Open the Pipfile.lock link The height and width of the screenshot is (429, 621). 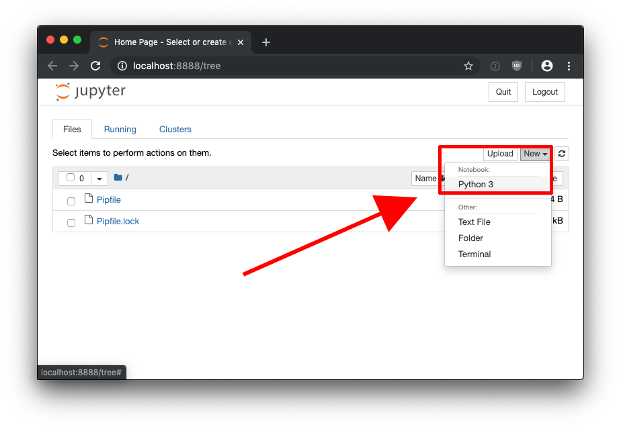pos(118,222)
